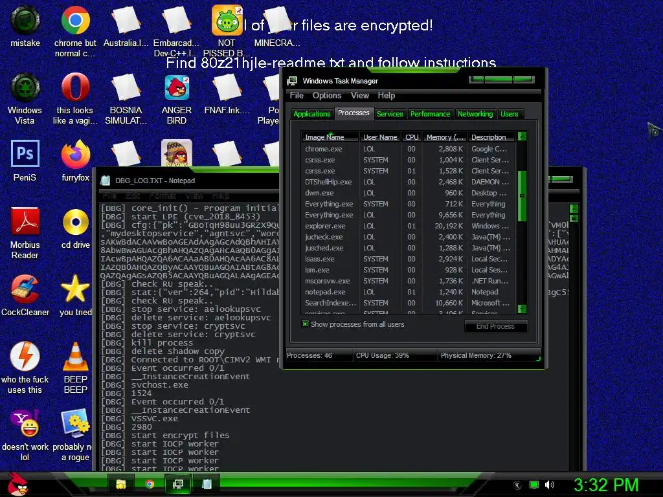Select the FNAF.lnk file icon
The width and height of the screenshot is (663, 497).
[x=227, y=94]
